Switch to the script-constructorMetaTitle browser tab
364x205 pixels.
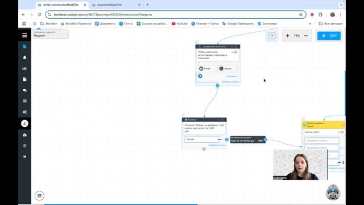(x=61, y=5)
